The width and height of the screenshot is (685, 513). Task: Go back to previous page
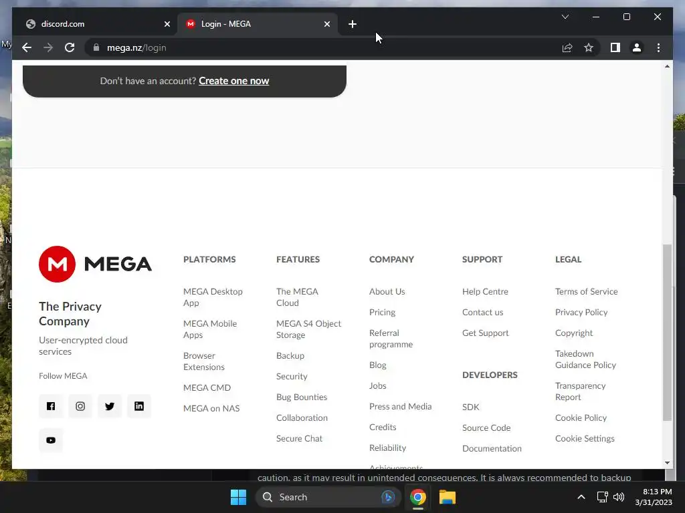tap(27, 47)
